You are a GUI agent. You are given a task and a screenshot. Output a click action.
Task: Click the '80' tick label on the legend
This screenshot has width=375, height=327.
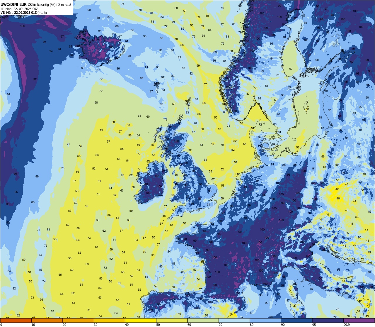pyautogui.click(x=252, y=325)
